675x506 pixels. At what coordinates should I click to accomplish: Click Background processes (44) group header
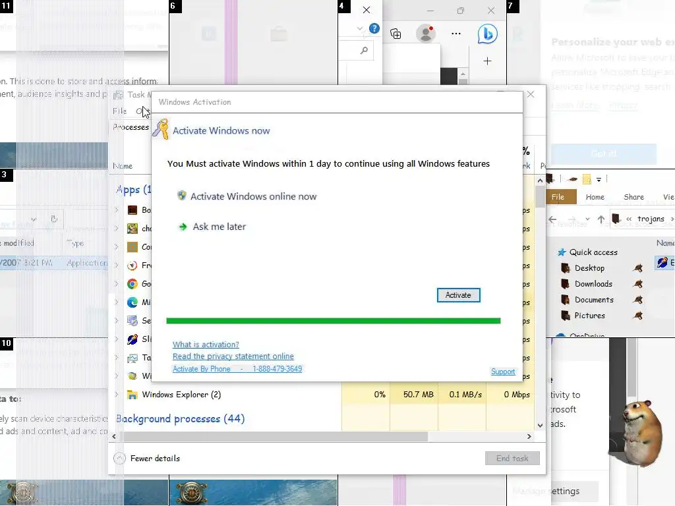(181, 418)
